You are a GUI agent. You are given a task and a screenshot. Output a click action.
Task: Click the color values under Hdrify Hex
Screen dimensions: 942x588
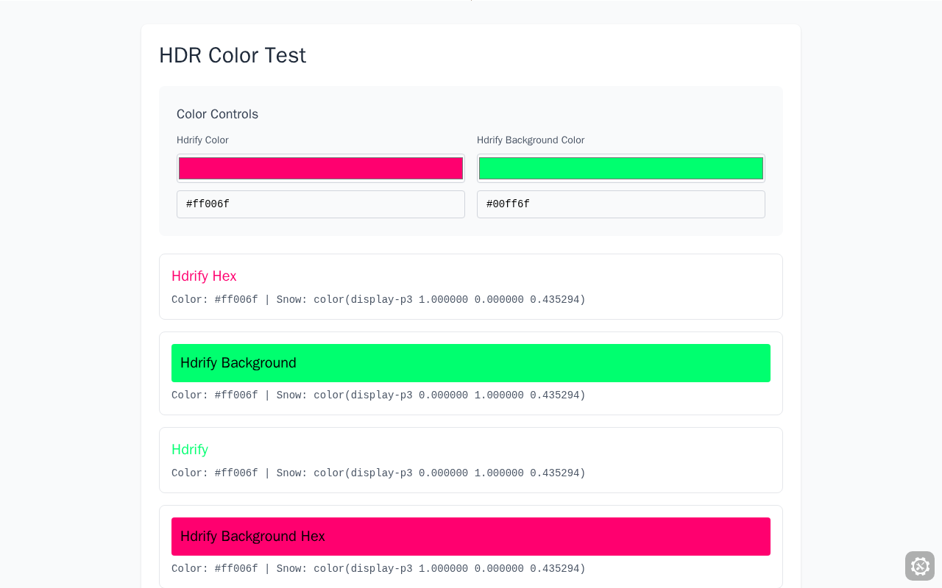coord(378,300)
